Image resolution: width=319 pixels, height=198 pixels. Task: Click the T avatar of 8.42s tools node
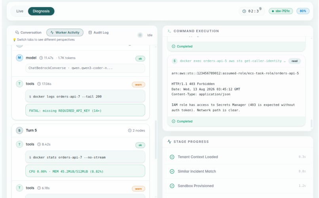pos(19,144)
